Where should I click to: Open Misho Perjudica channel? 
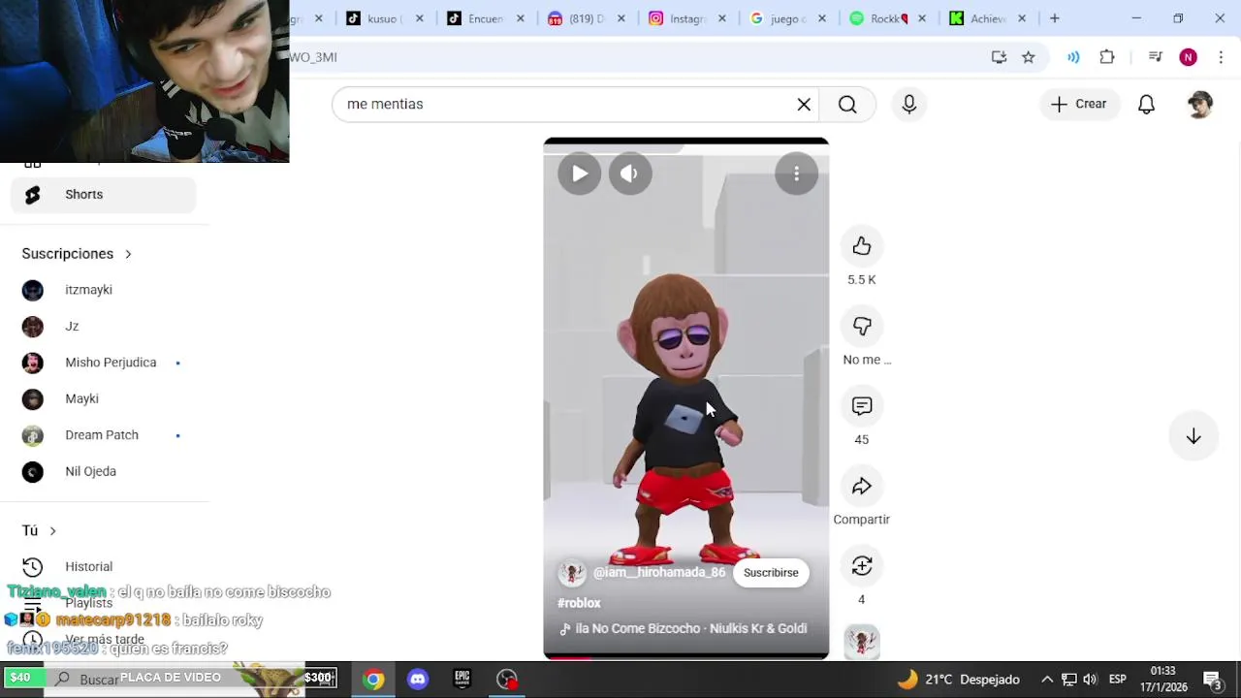[x=104, y=363]
